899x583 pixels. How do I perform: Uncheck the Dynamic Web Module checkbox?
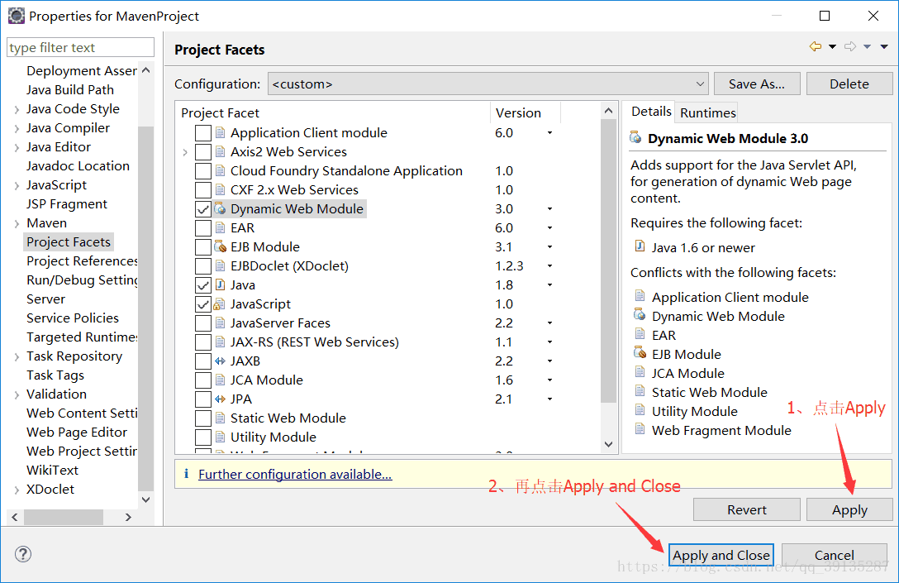pyautogui.click(x=203, y=209)
